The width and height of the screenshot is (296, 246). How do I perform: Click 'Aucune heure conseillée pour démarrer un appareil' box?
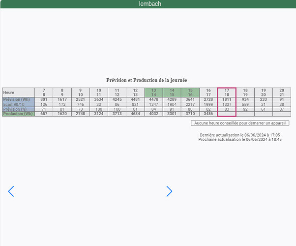240,123
